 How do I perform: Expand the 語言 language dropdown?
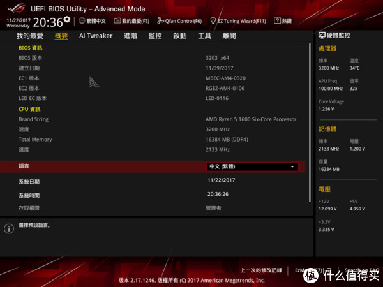252,166
